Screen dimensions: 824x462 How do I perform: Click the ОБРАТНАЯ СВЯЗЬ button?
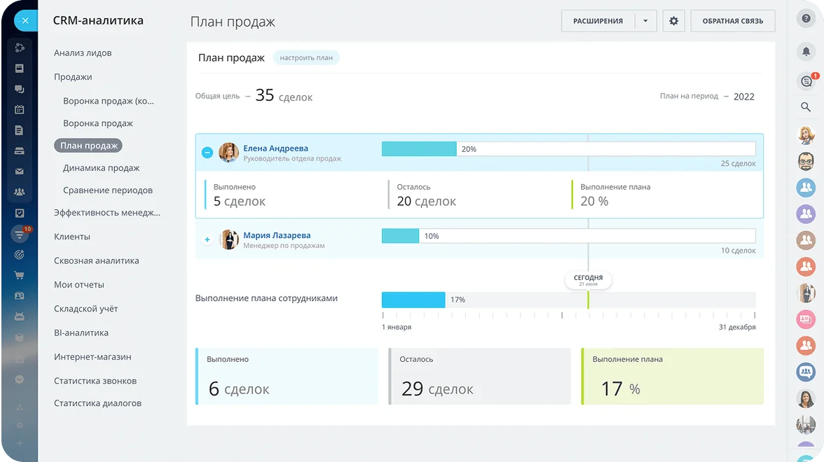(732, 21)
